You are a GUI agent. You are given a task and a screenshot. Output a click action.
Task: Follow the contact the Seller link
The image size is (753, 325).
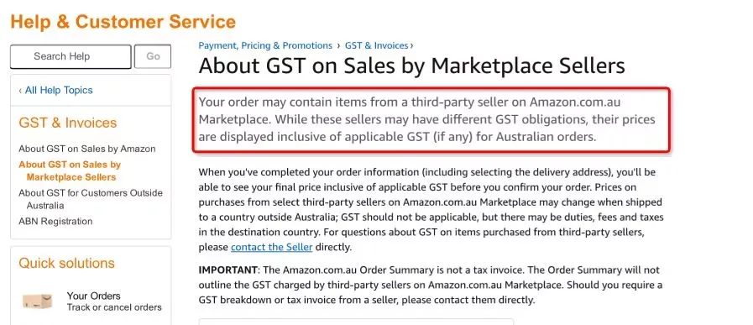click(x=272, y=248)
